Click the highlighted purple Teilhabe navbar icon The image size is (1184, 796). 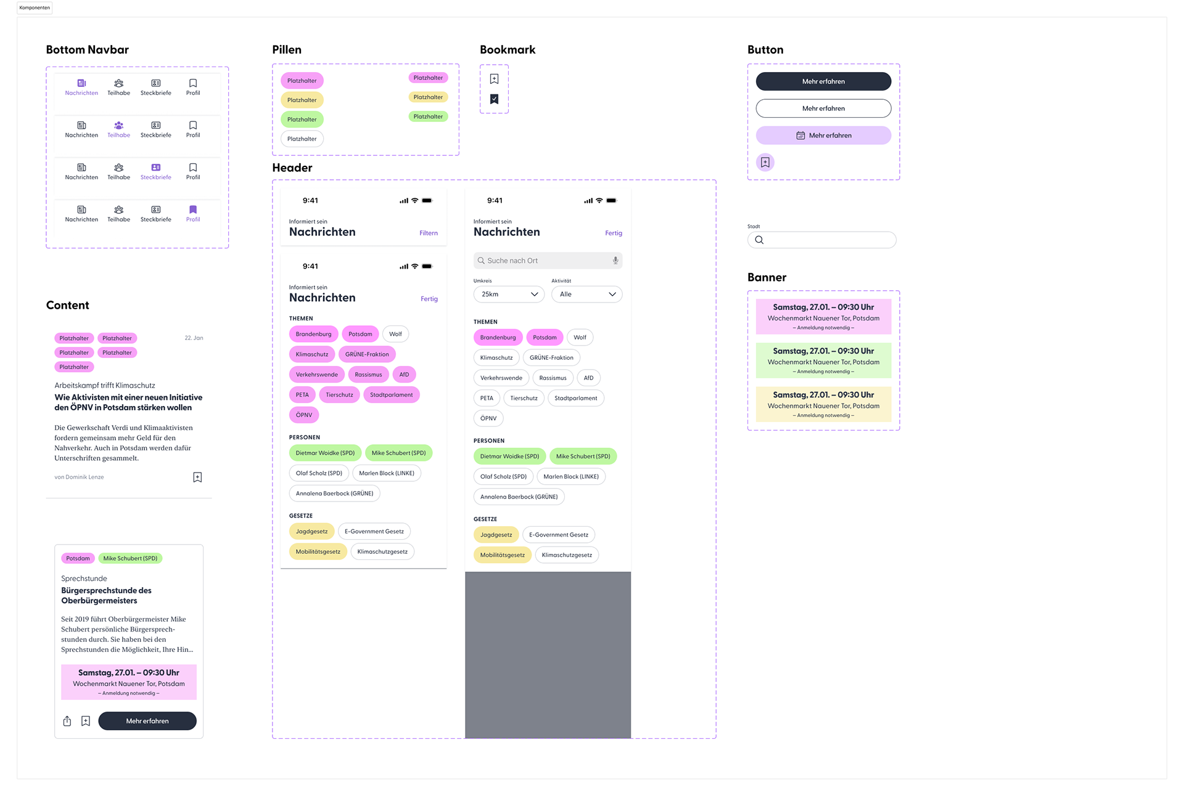coord(118,125)
